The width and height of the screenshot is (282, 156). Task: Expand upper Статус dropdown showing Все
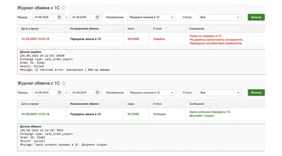coord(220,17)
